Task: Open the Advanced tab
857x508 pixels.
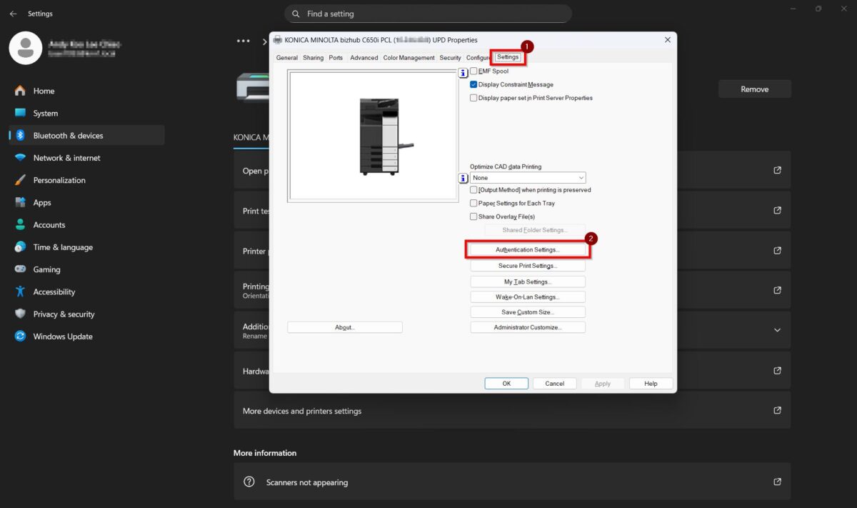Action: (x=364, y=58)
